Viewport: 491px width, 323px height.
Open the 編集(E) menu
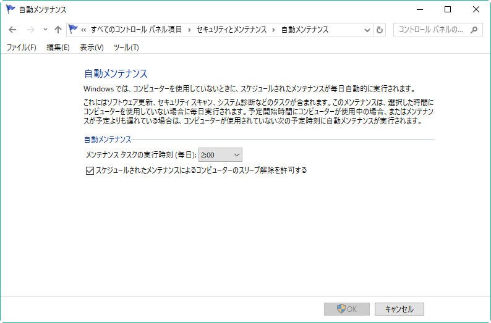pos(58,47)
